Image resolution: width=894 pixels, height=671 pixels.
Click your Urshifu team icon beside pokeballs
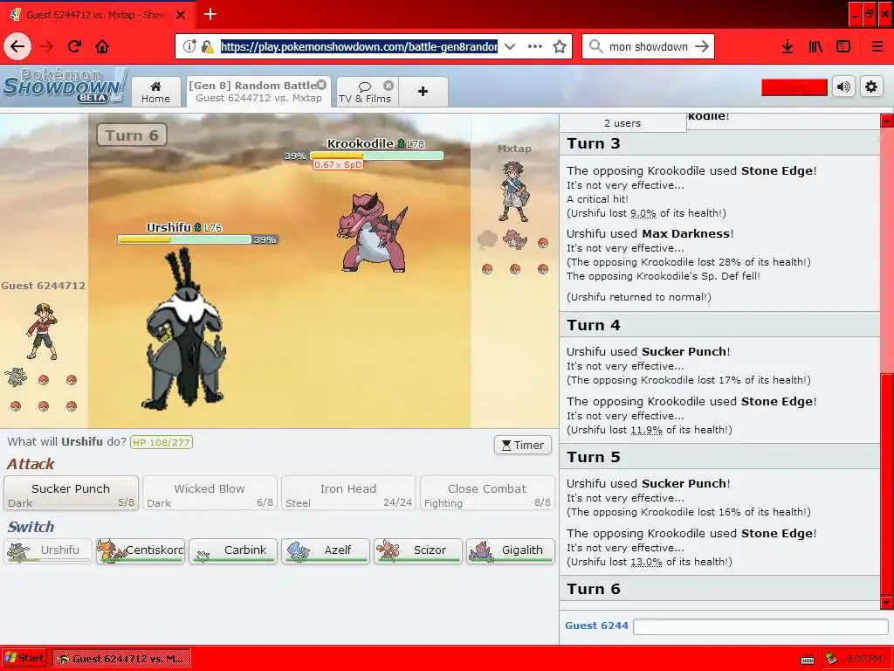[16, 377]
